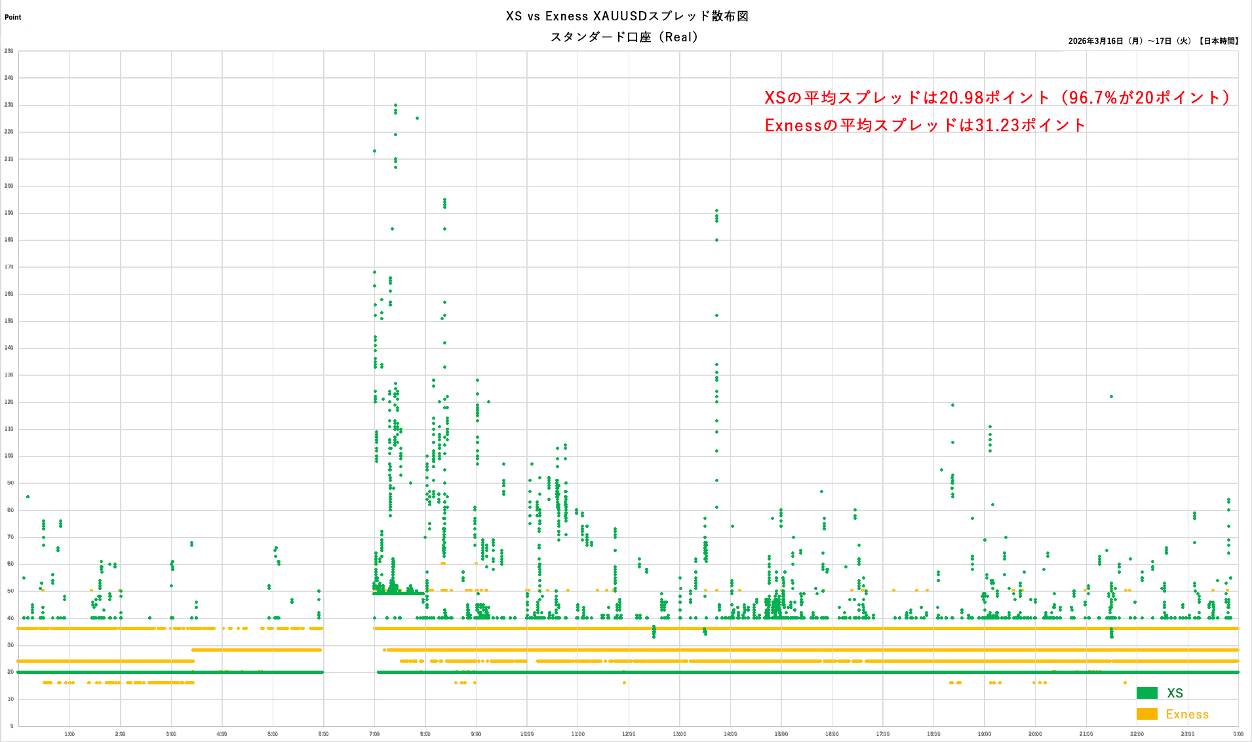1252x742 pixels.
Task: Click the "220" value on the vertical axis
Action: pos(9,132)
